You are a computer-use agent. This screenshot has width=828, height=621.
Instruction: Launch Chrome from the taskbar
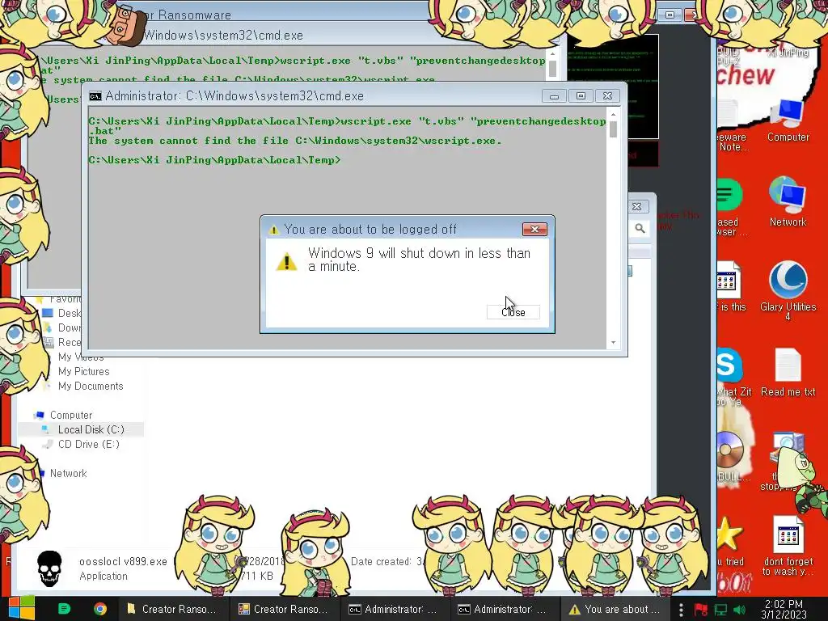(x=99, y=609)
